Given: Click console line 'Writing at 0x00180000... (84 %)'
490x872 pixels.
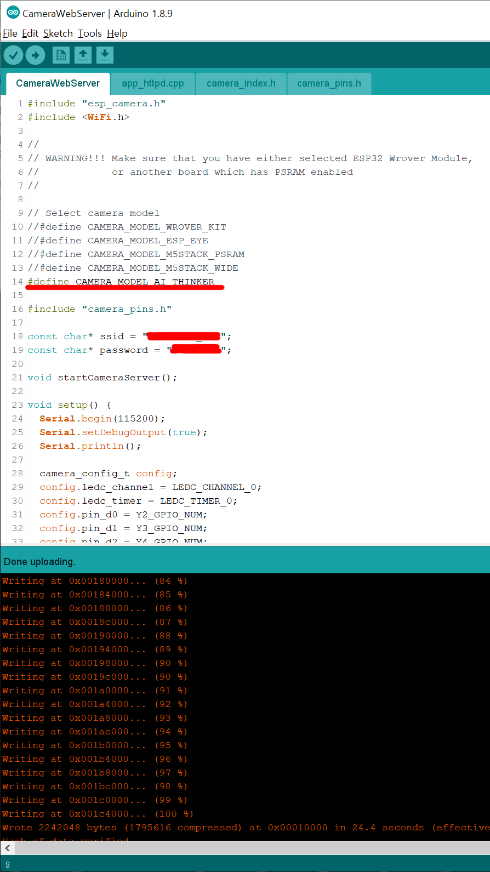Looking at the screenshot, I should (x=95, y=581).
